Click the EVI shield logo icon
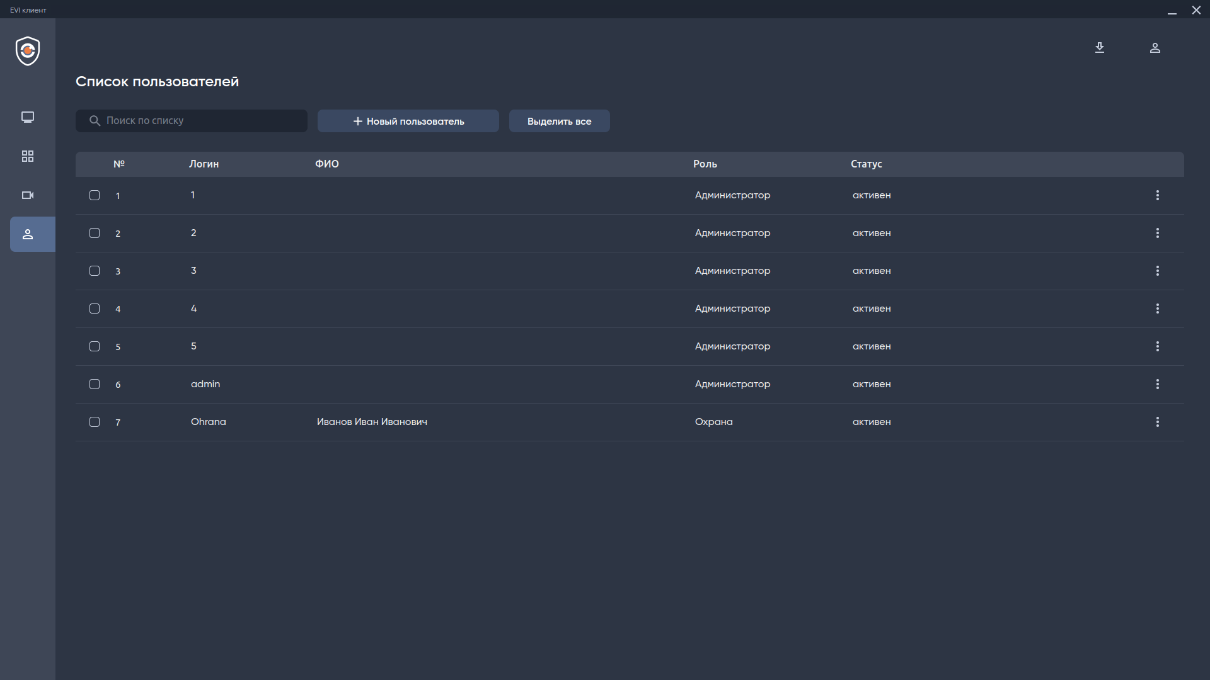1210x680 pixels. click(28, 51)
